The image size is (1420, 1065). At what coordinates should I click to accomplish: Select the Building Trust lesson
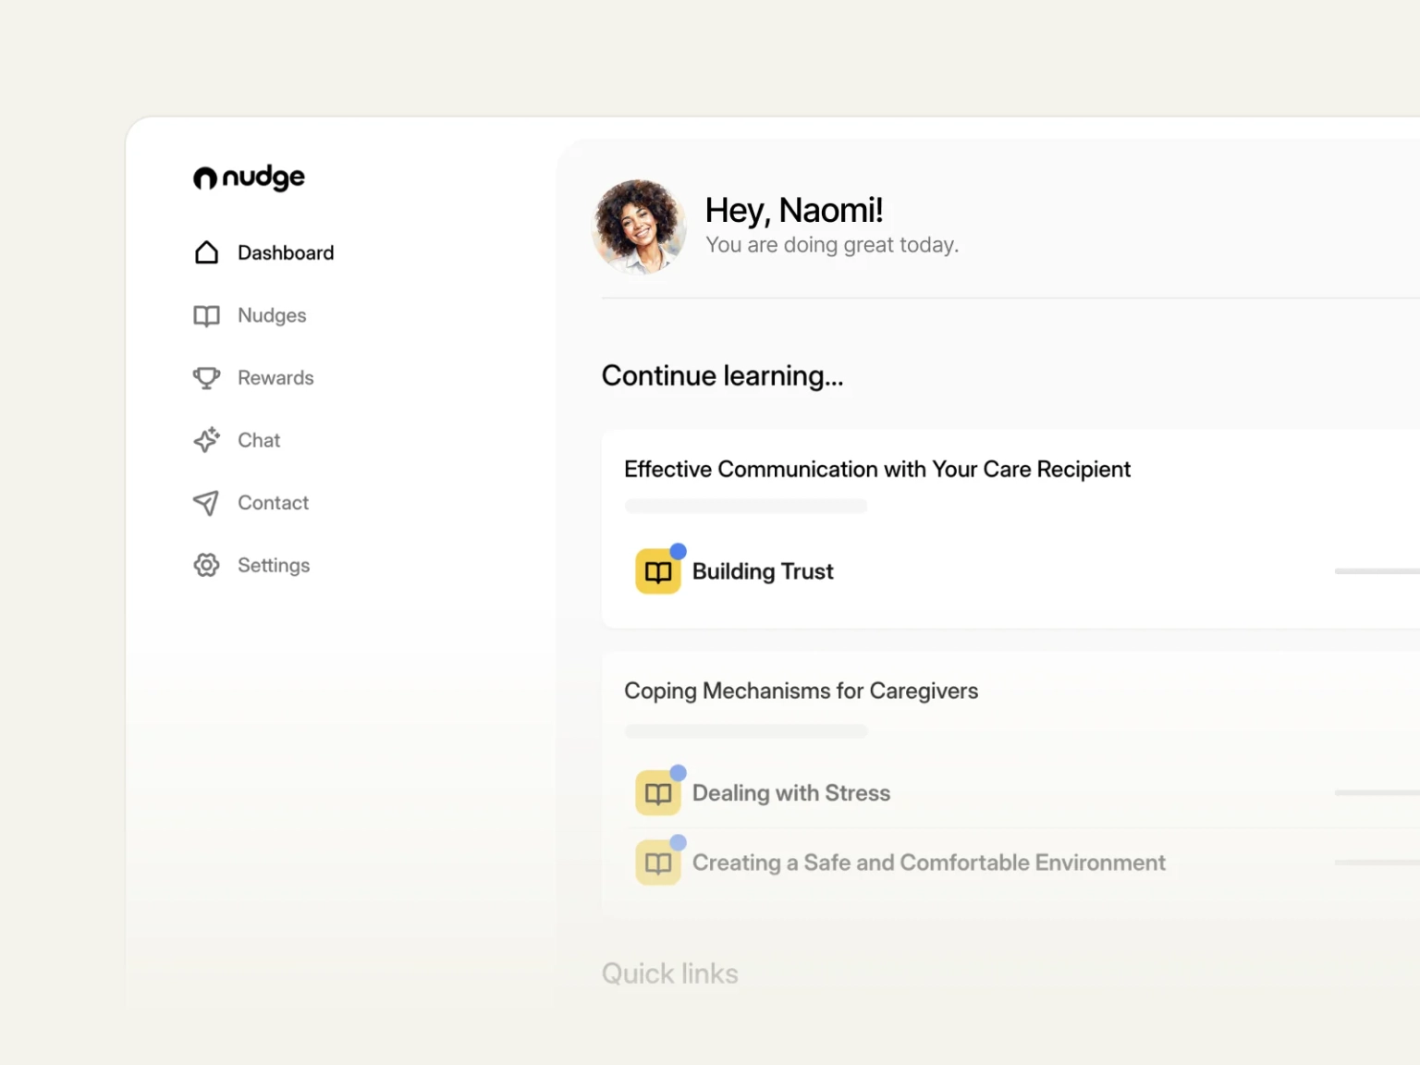[763, 572]
